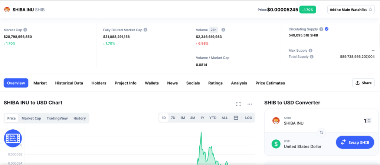Click the Circulating Supply info icon

[321, 29]
